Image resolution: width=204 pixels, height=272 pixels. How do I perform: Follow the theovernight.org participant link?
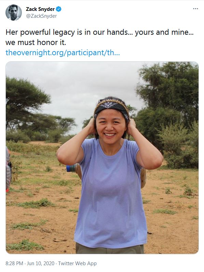[63, 52]
